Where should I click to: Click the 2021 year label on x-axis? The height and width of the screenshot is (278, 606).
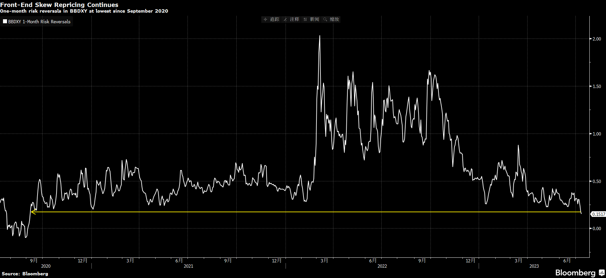188,266
